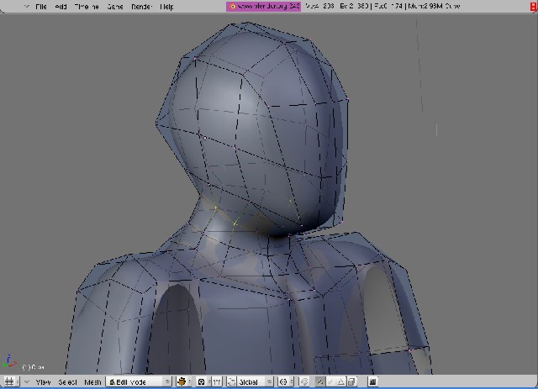Image resolution: width=538 pixels, height=389 pixels.
Task: Open the 3D viewport window type selector
Action: 11,381
